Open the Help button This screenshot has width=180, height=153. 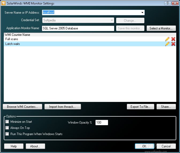click(14, 146)
